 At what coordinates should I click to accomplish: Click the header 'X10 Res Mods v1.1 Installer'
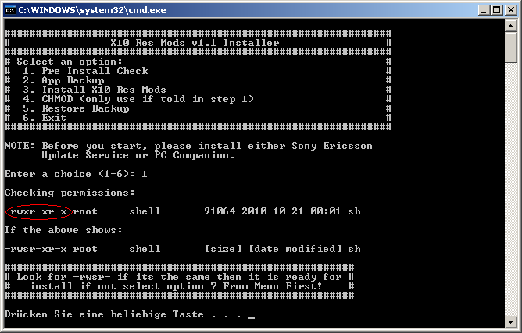pos(195,43)
